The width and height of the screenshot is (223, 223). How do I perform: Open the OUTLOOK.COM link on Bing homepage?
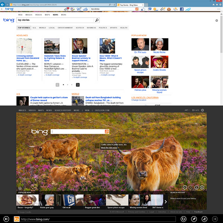(x=102, y=110)
